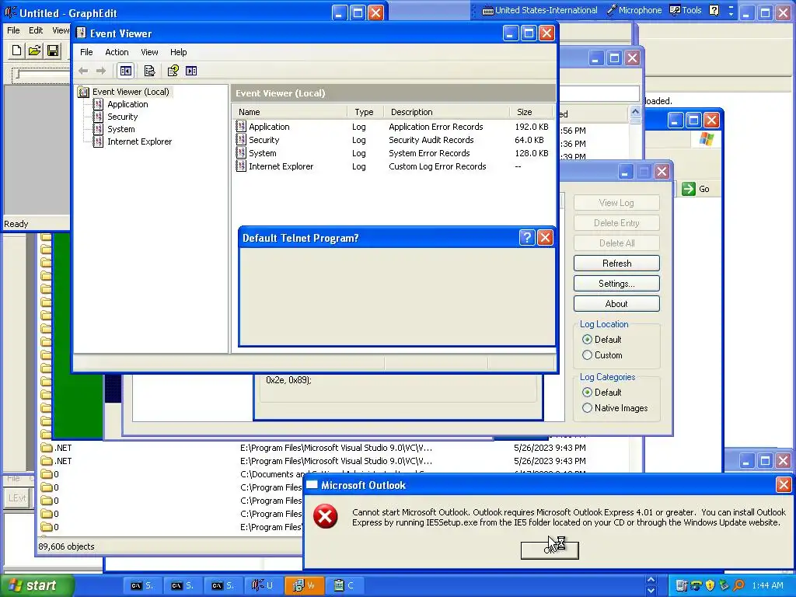
Task: Sort by Size column header
Action: 531,112
